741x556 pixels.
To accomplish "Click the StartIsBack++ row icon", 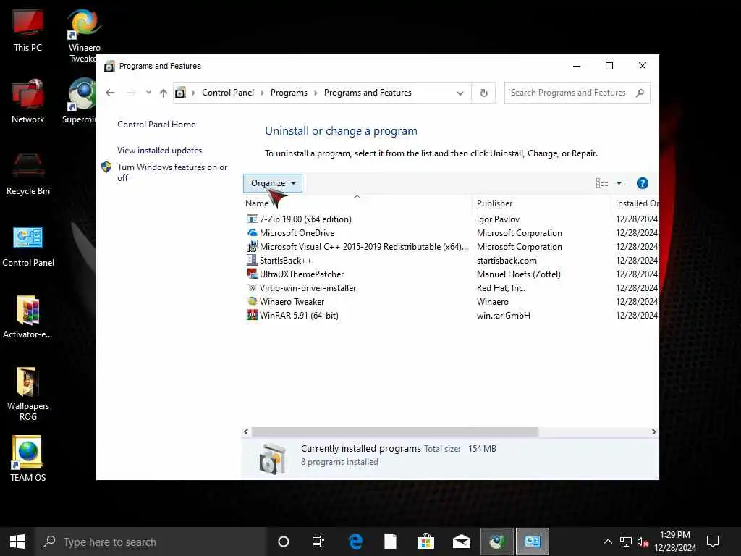I will click(x=252, y=260).
